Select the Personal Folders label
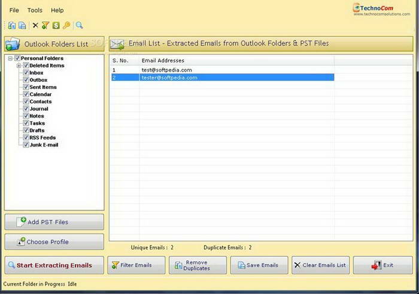419x294 pixels. [42, 58]
